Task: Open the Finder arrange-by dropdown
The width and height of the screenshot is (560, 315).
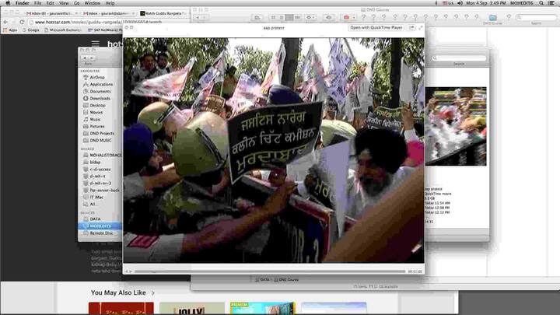Action: point(310,17)
